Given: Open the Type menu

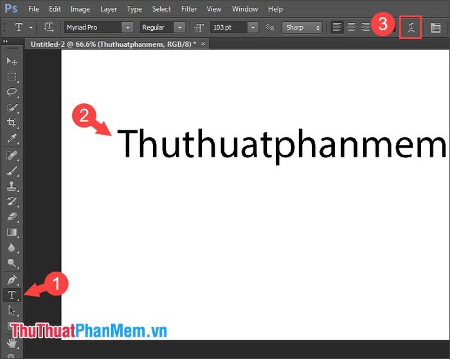Looking at the screenshot, I should 134,9.
